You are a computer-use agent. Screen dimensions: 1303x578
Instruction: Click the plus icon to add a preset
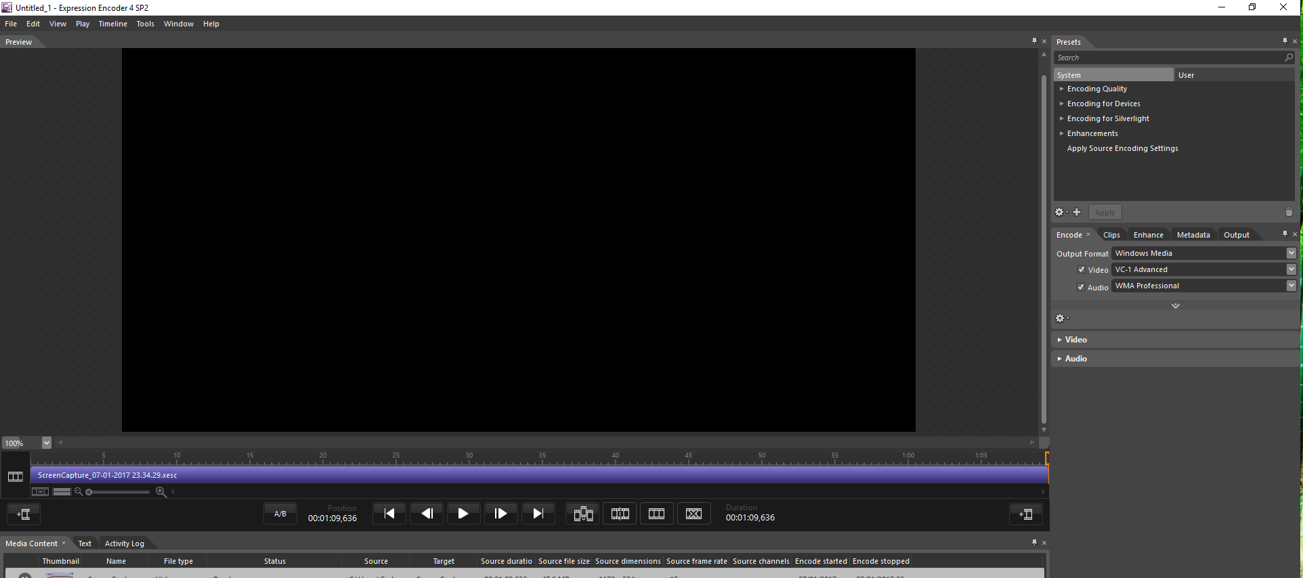point(1077,213)
